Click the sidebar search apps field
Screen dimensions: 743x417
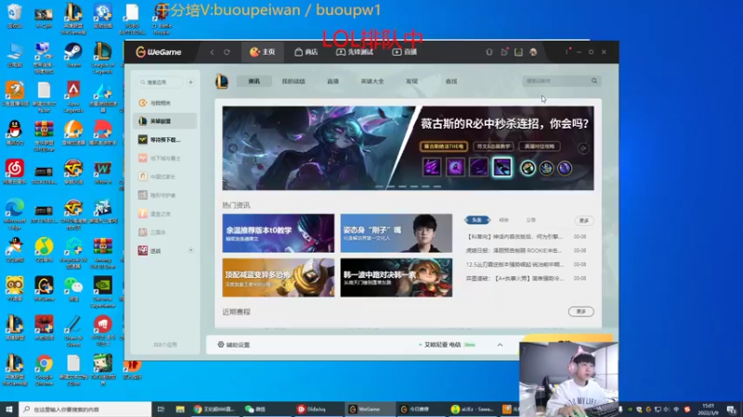point(160,82)
